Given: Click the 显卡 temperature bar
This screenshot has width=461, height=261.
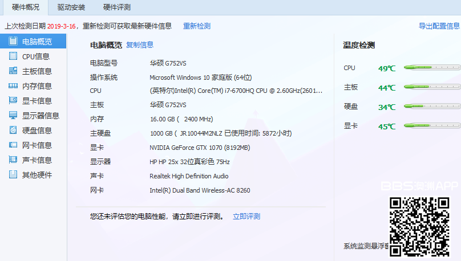Looking at the screenshot, I should (x=431, y=126).
